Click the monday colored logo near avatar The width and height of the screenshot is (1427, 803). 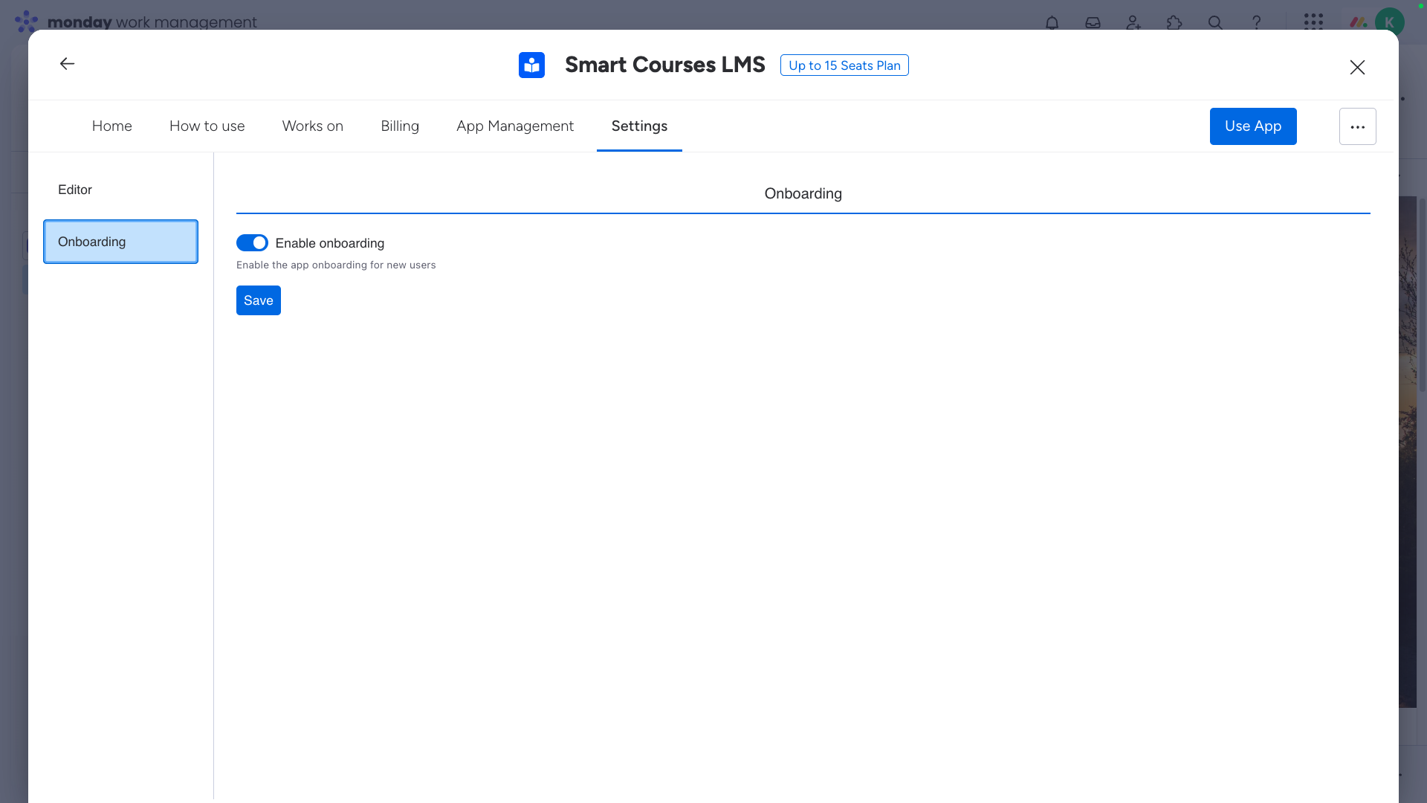click(1359, 22)
